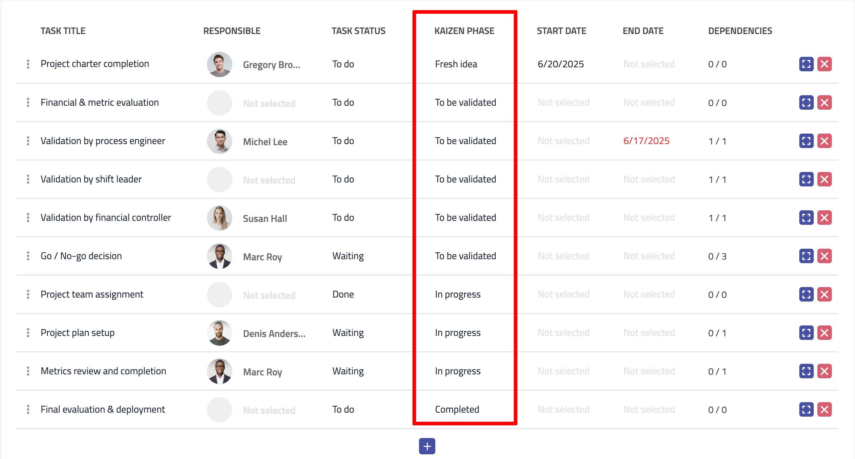Viewport: 855px width, 459px height.
Task: Select responsible for Validation by shift leader
Action: 269,180
